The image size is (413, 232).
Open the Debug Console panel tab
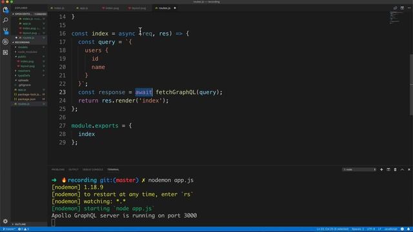(x=93, y=169)
